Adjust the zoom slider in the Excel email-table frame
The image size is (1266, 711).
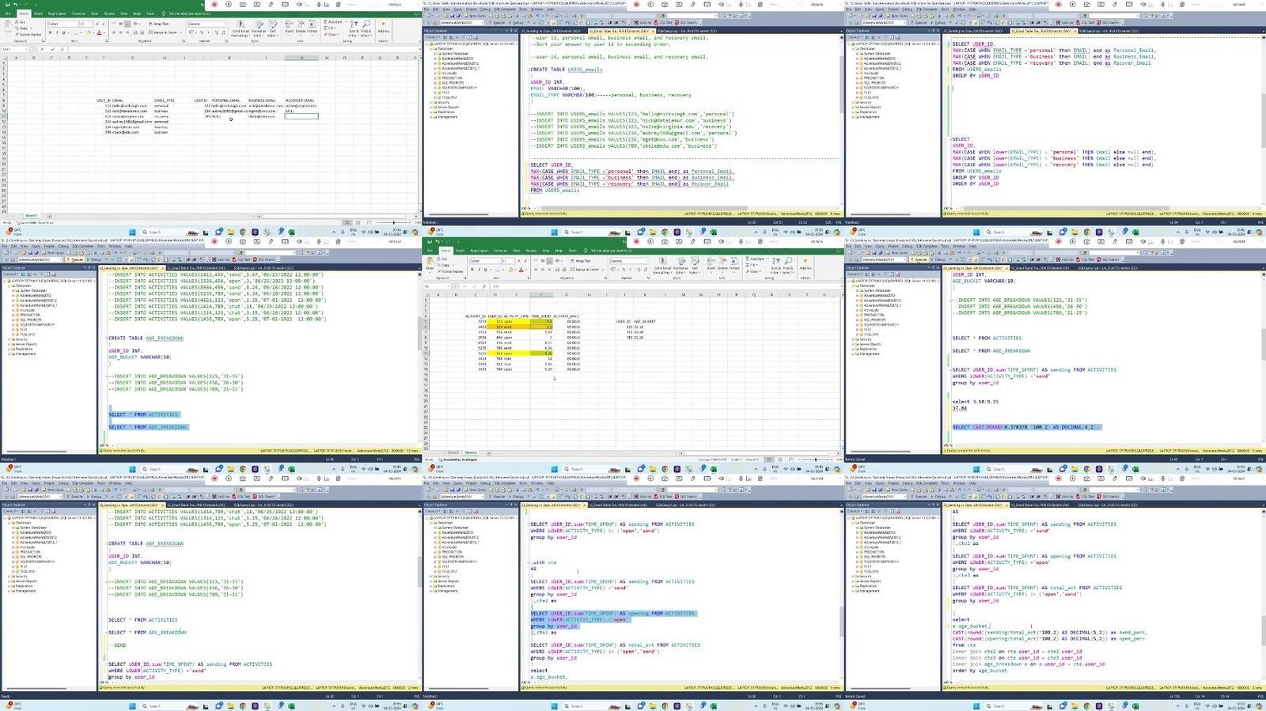click(393, 222)
